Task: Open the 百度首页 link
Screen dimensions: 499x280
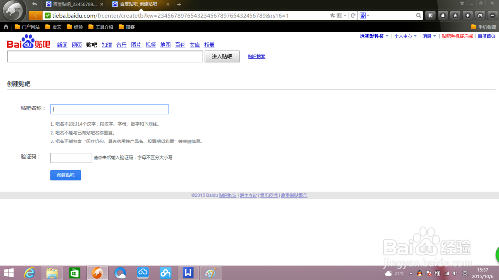Action: pyautogui.click(x=486, y=36)
